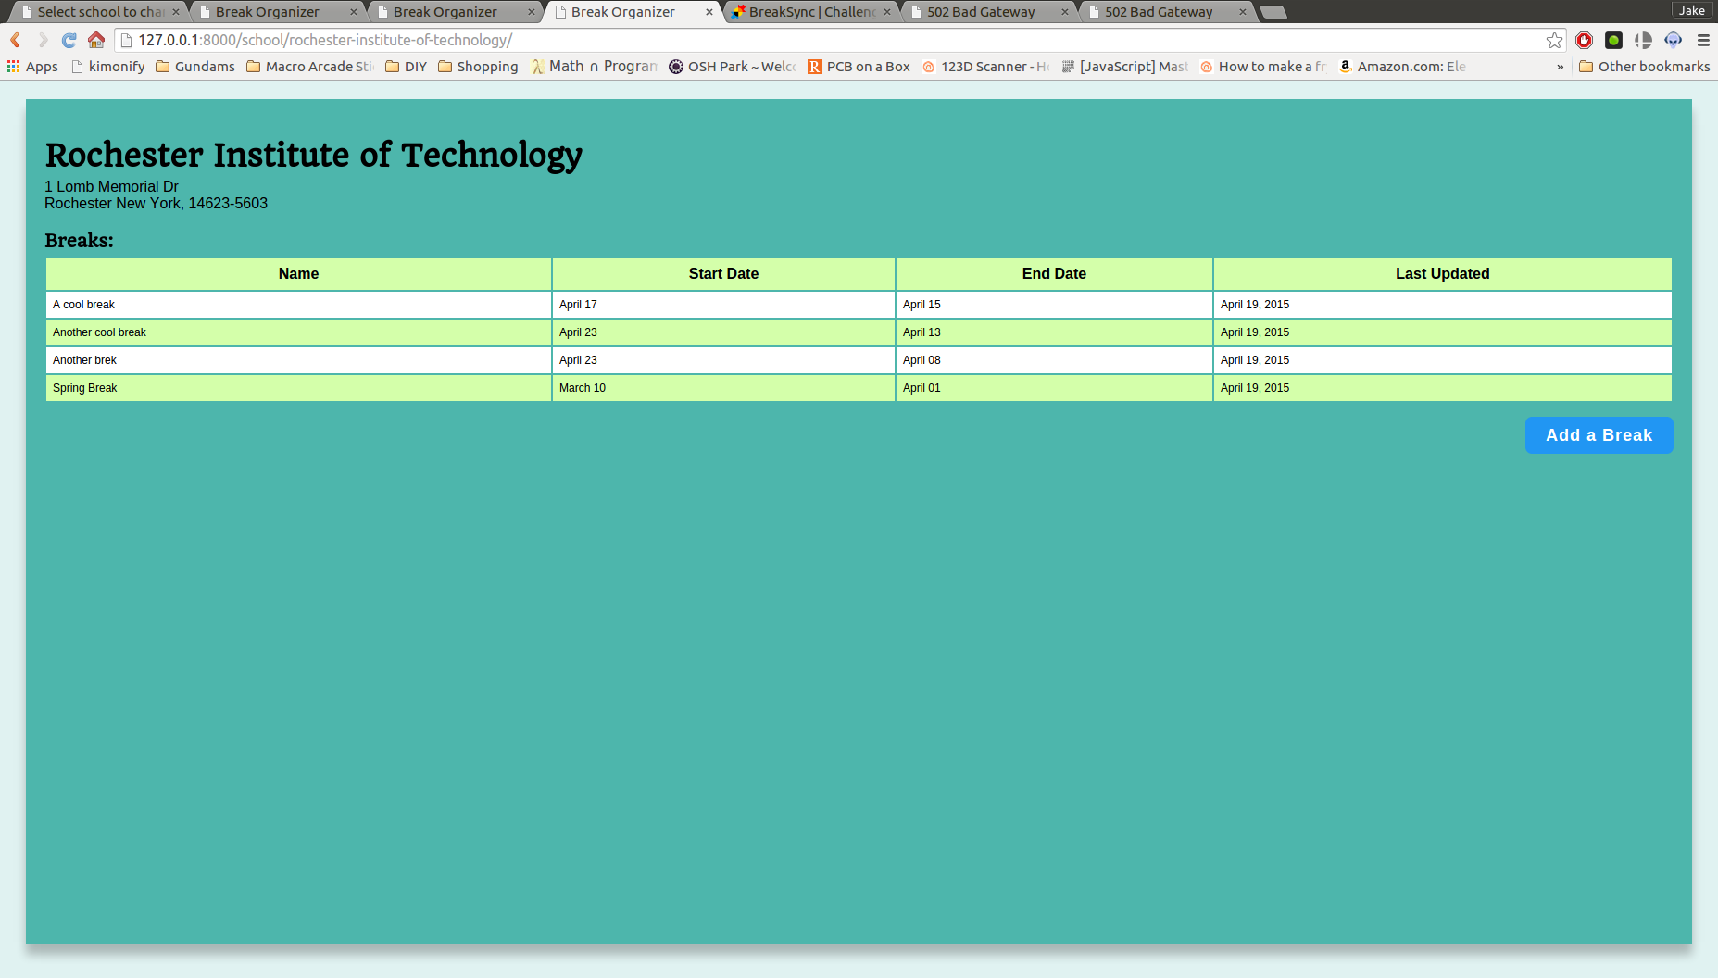Image resolution: width=1718 pixels, height=978 pixels.
Task: Close the BreakSync Challenge tab
Action: [x=887, y=12]
